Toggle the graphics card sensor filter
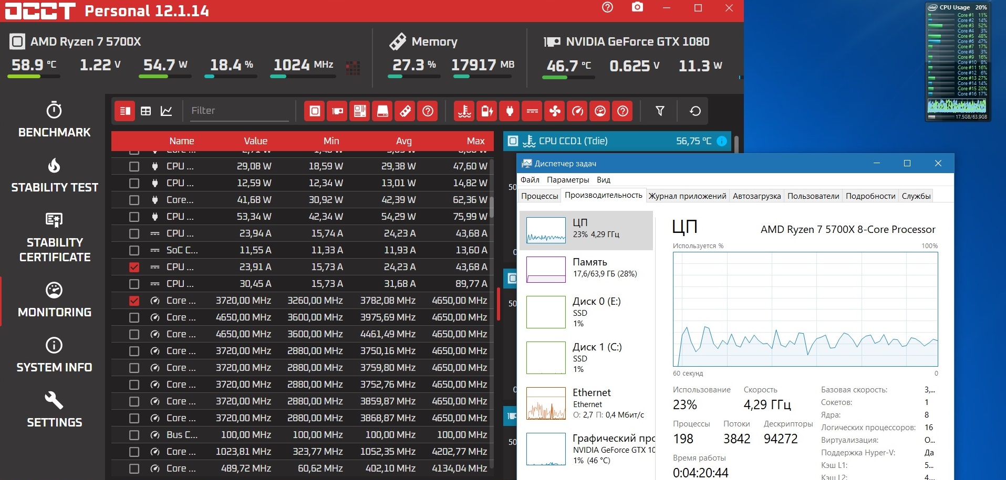The image size is (1006, 480). pos(337,111)
